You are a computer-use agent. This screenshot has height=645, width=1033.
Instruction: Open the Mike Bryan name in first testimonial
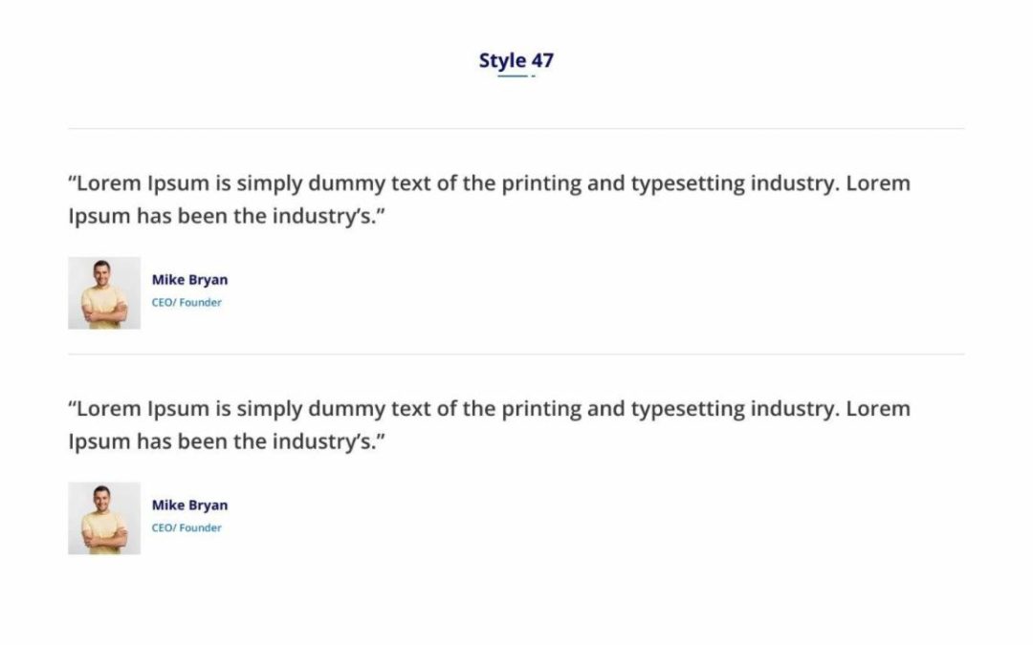tap(189, 280)
